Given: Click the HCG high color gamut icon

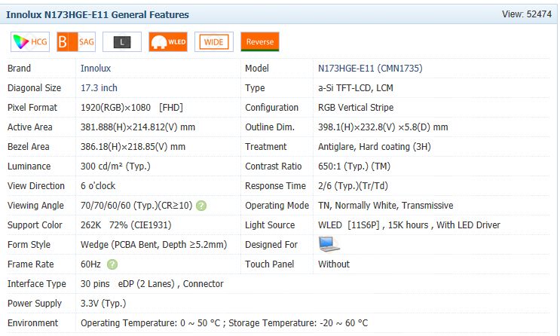Looking at the screenshot, I should pyautogui.click(x=30, y=41).
